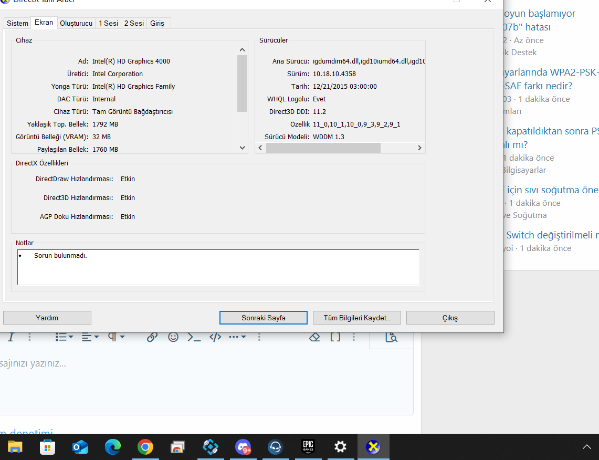Click the DirectX diagnostic tool taskbar icon
599x460 pixels.
[373, 447]
